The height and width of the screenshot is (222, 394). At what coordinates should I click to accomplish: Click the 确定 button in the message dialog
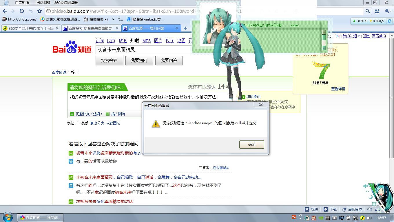point(251,145)
